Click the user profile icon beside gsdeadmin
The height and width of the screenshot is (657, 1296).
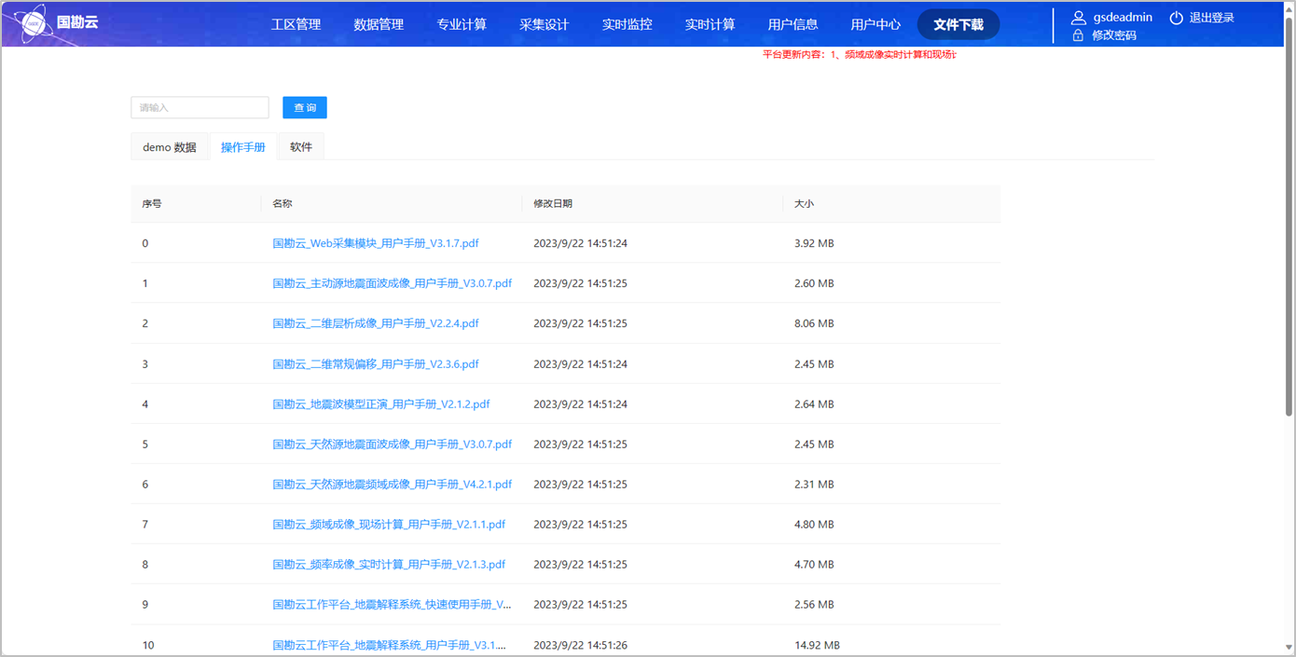[1079, 18]
